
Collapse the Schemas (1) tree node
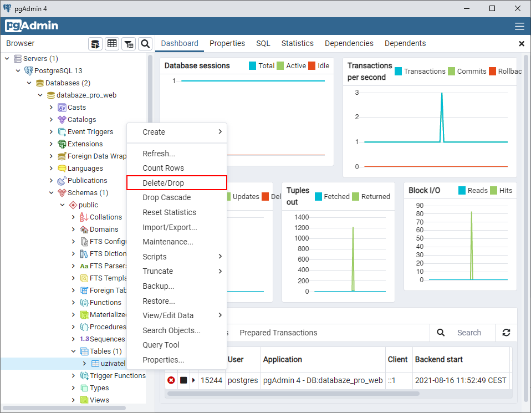(51, 193)
